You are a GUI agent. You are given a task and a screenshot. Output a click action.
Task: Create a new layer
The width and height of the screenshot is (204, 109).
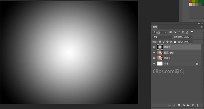pos(193,105)
